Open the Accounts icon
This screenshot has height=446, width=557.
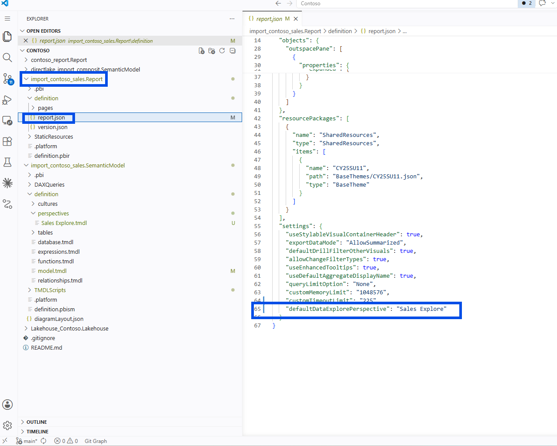point(7,405)
